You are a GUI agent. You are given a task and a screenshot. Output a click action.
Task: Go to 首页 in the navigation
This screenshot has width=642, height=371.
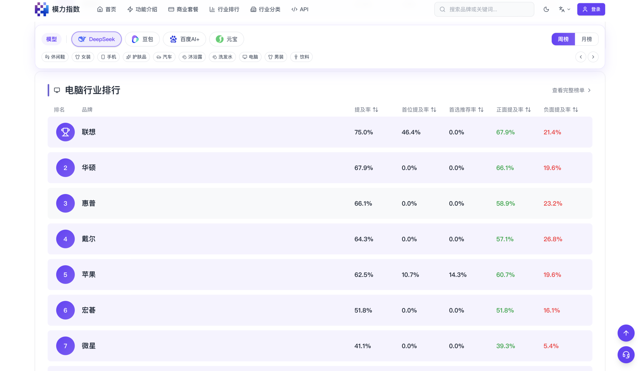[107, 10]
